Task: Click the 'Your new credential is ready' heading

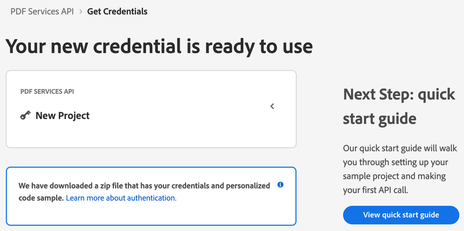Action: tap(159, 46)
